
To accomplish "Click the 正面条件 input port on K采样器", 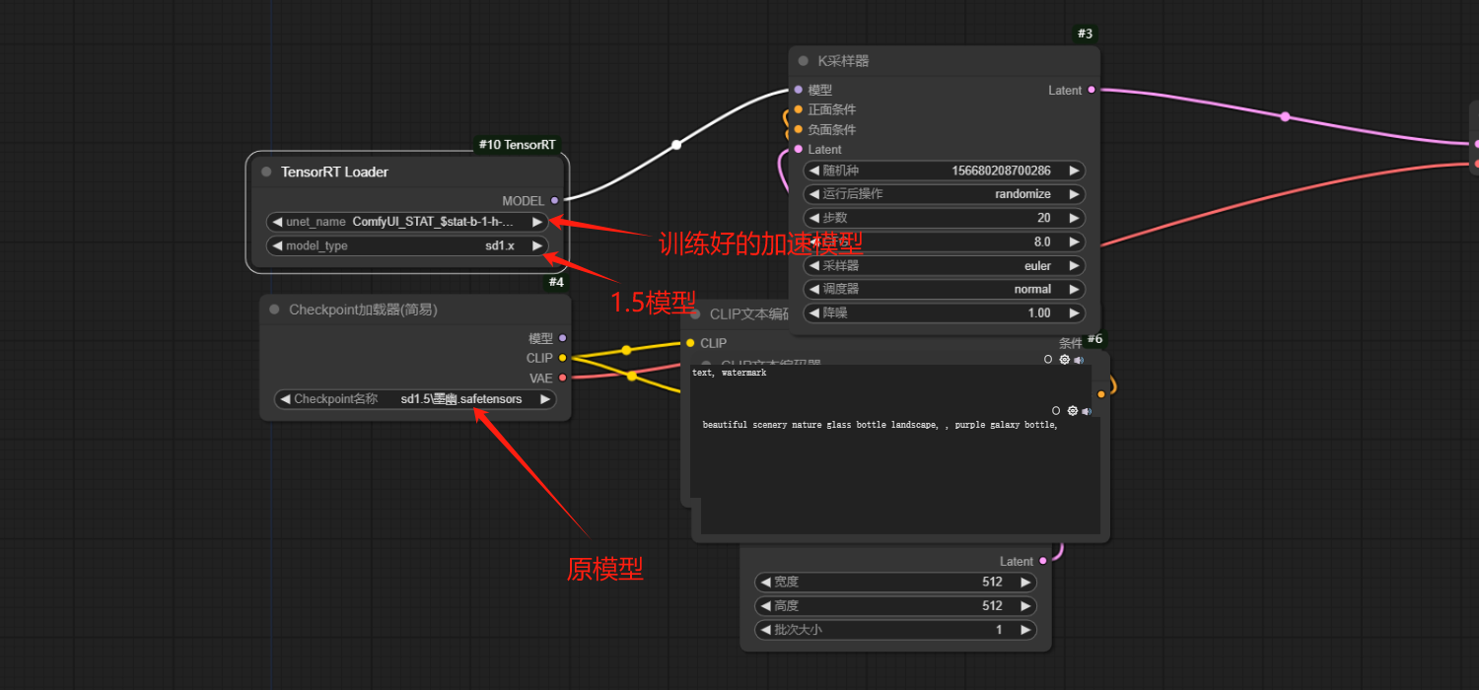I will pos(799,109).
